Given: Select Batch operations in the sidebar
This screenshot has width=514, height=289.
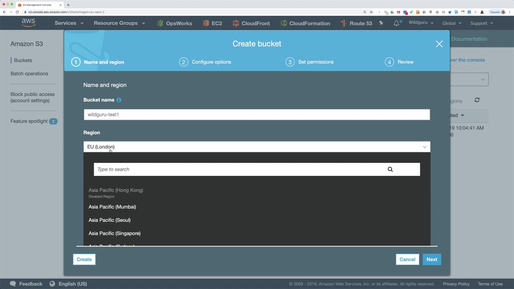Looking at the screenshot, I should tap(29, 73).
